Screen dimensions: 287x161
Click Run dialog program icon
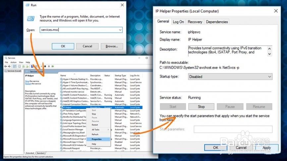pyautogui.click(x=30, y=19)
